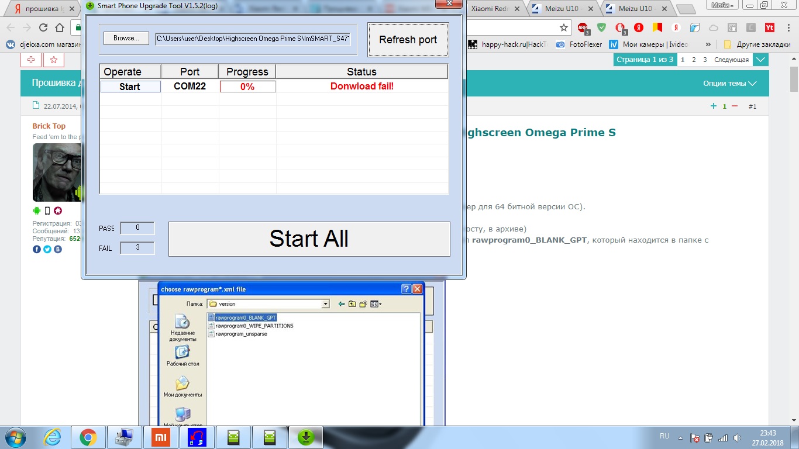
Task: Click the Start All button
Action: pyautogui.click(x=309, y=239)
